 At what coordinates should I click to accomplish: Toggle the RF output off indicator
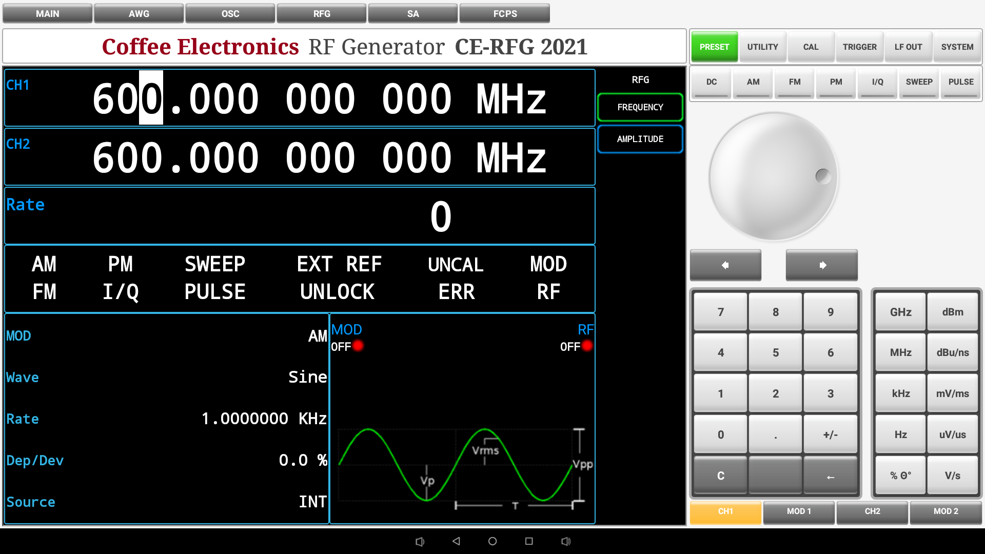pos(587,346)
